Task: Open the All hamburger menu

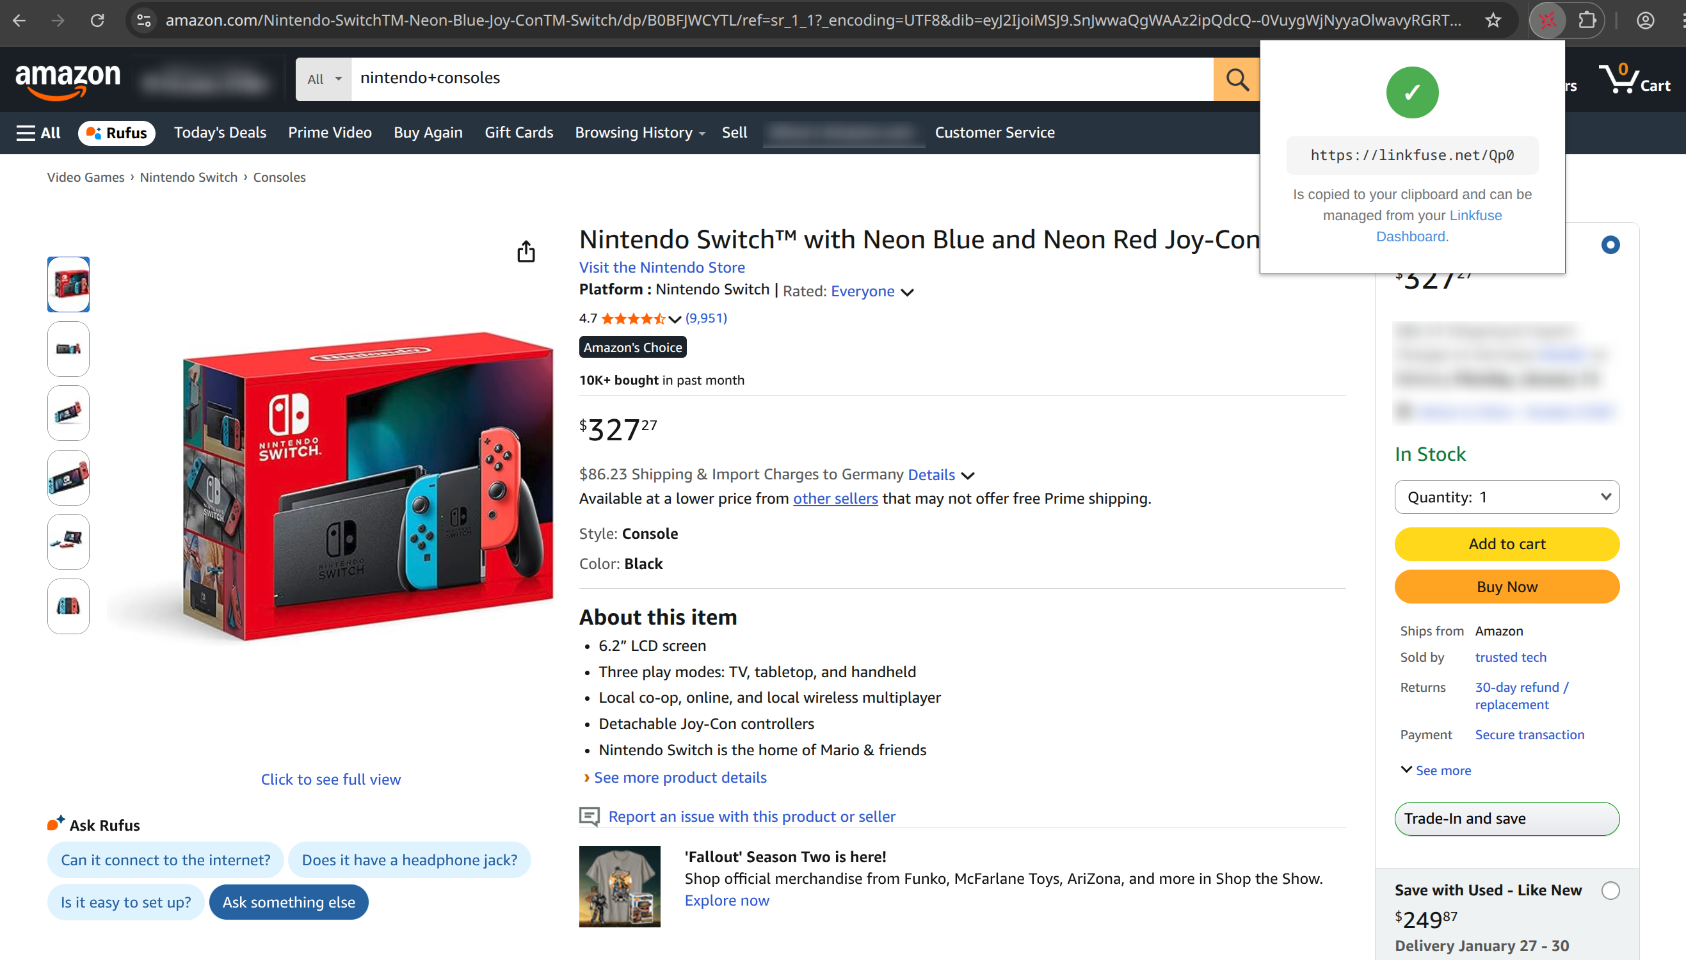Action: pyautogui.click(x=38, y=132)
